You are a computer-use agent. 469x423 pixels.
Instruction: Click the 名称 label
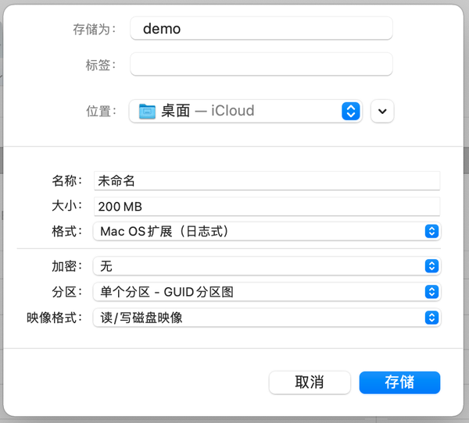66,180
